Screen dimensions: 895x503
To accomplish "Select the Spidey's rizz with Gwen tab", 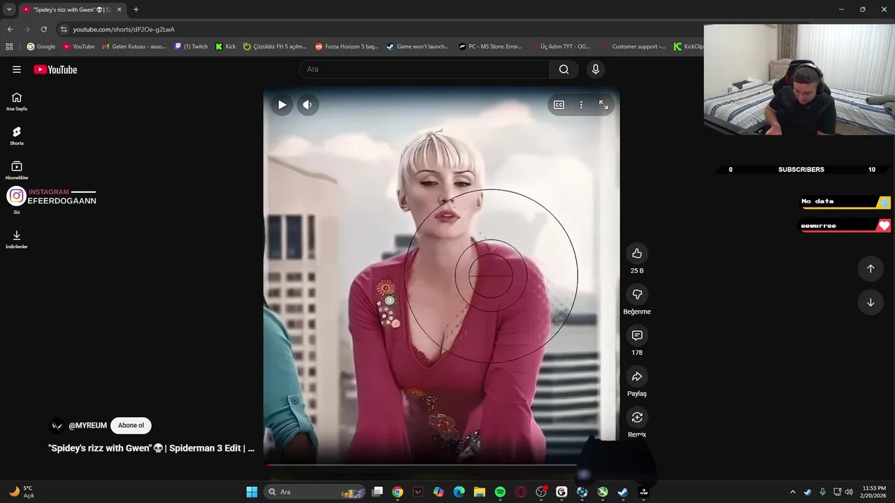I will coord(72,10).
